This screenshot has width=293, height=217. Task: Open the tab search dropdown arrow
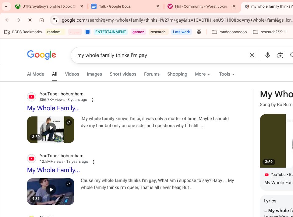click(x=6, y=6)
